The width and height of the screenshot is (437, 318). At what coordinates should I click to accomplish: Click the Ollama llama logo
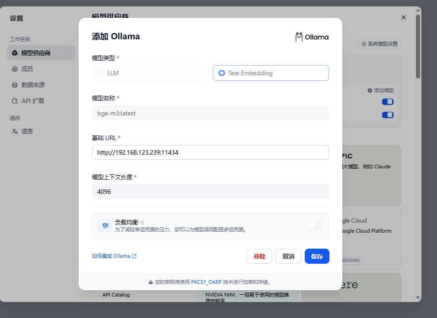point(299,37)
